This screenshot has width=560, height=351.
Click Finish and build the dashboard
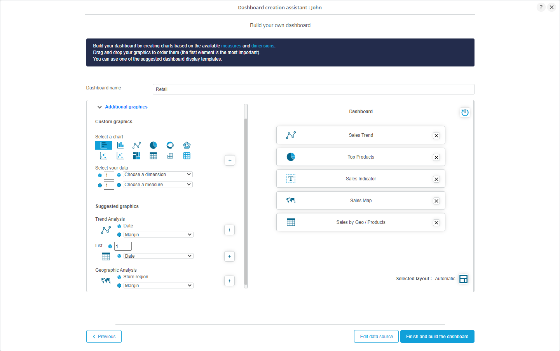(437, 337)
